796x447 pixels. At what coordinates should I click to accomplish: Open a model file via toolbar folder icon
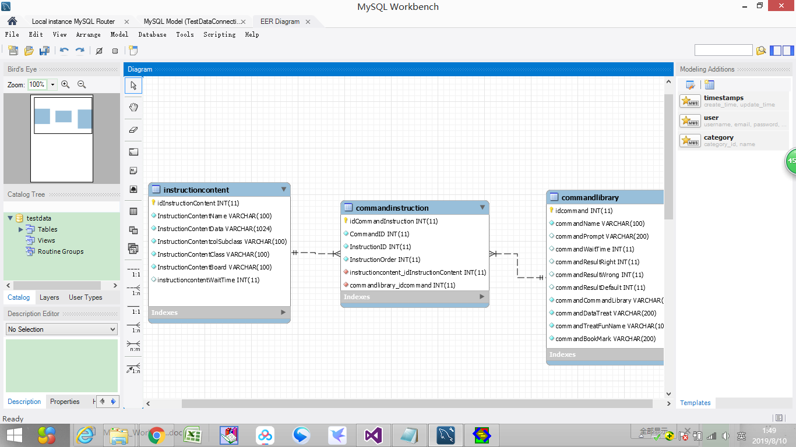pyautogui.click(x=29, y=51)
